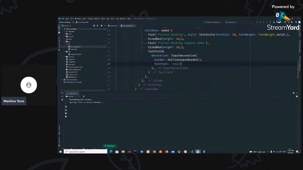
Task: Click the DevTools icon beside Console tab
Action: pyautogui.click(x=83, y=96)
